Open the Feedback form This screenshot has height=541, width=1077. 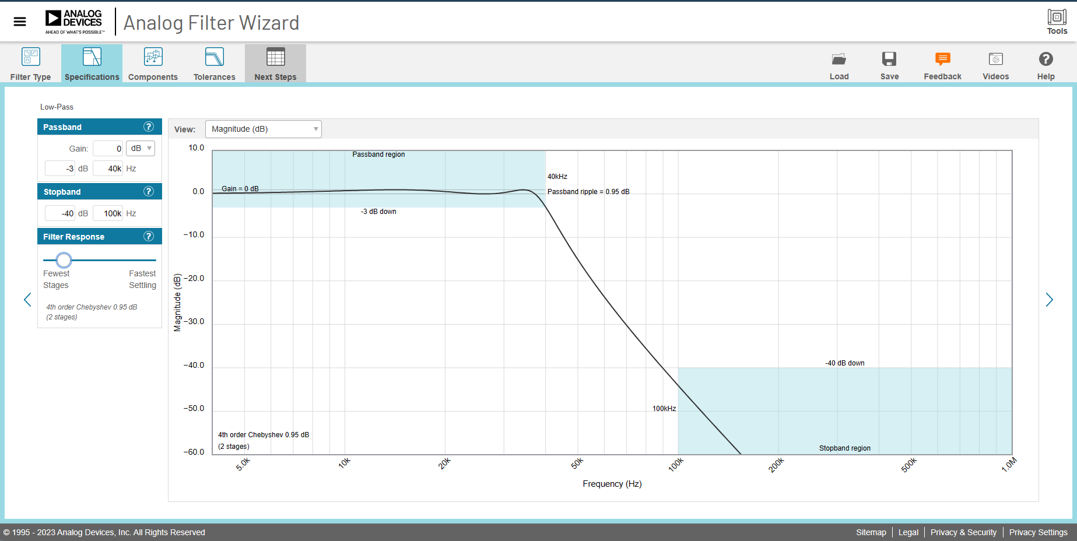(x=942, y=65)
